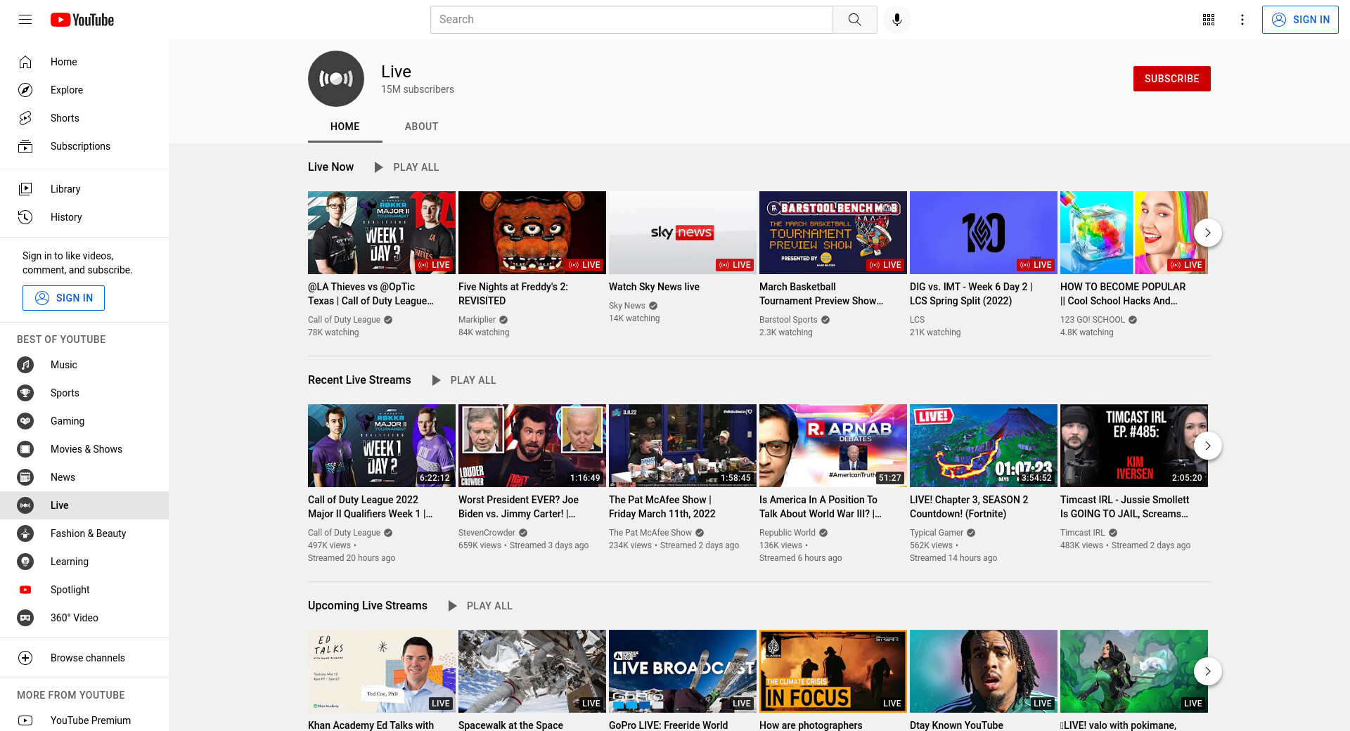Click the Explore compass icon
The width and height of the screenshot is (1350, 731).
pos(25,90)
